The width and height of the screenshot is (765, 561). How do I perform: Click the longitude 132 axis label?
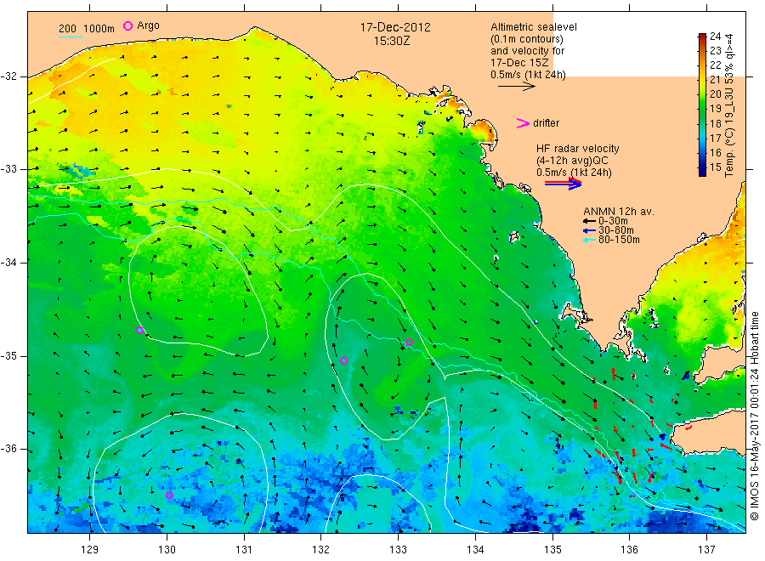point(321,549)
